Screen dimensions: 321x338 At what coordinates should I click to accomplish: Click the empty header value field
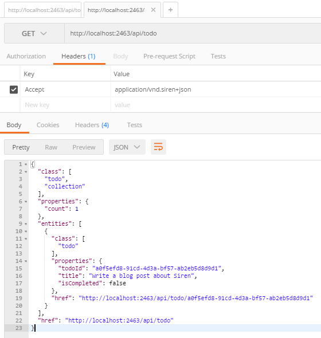coord(216,105)
